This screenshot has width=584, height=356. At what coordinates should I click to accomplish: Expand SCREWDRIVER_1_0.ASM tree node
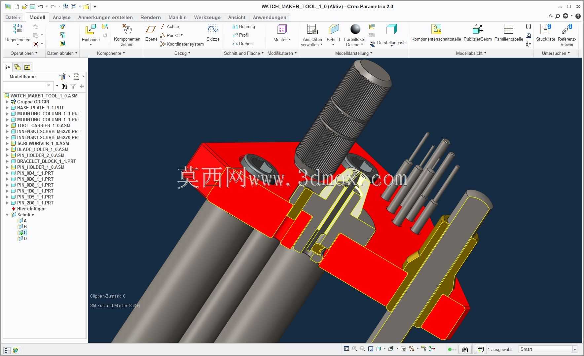coord(7,143)
